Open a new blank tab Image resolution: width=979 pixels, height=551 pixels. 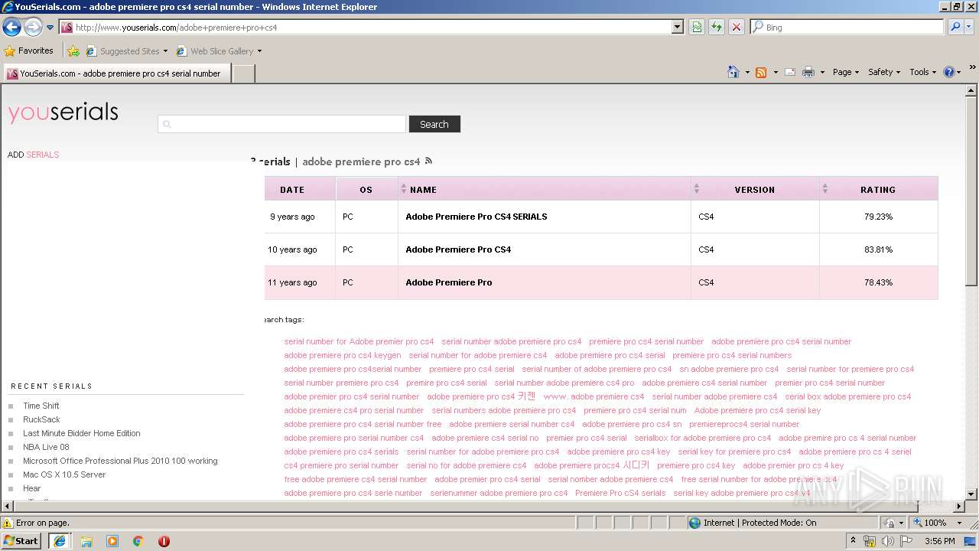pyautogui.click(x=243, y=73)
